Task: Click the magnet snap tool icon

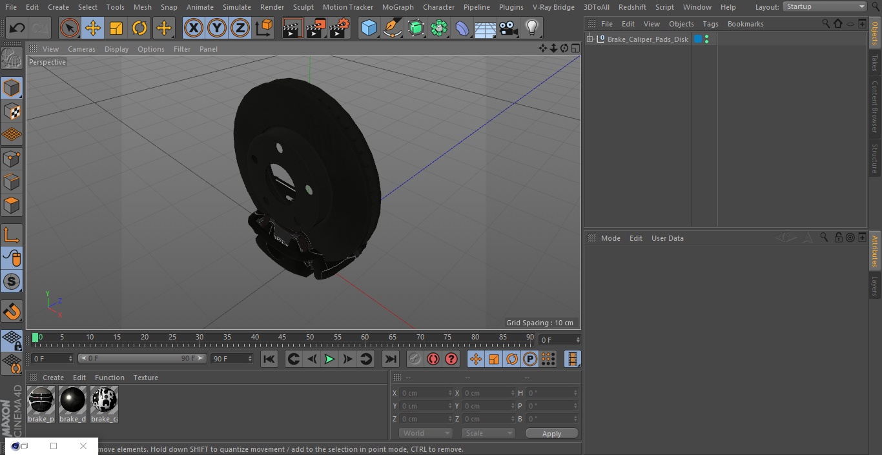Action: pyautogui.click(x=12, y=312)
